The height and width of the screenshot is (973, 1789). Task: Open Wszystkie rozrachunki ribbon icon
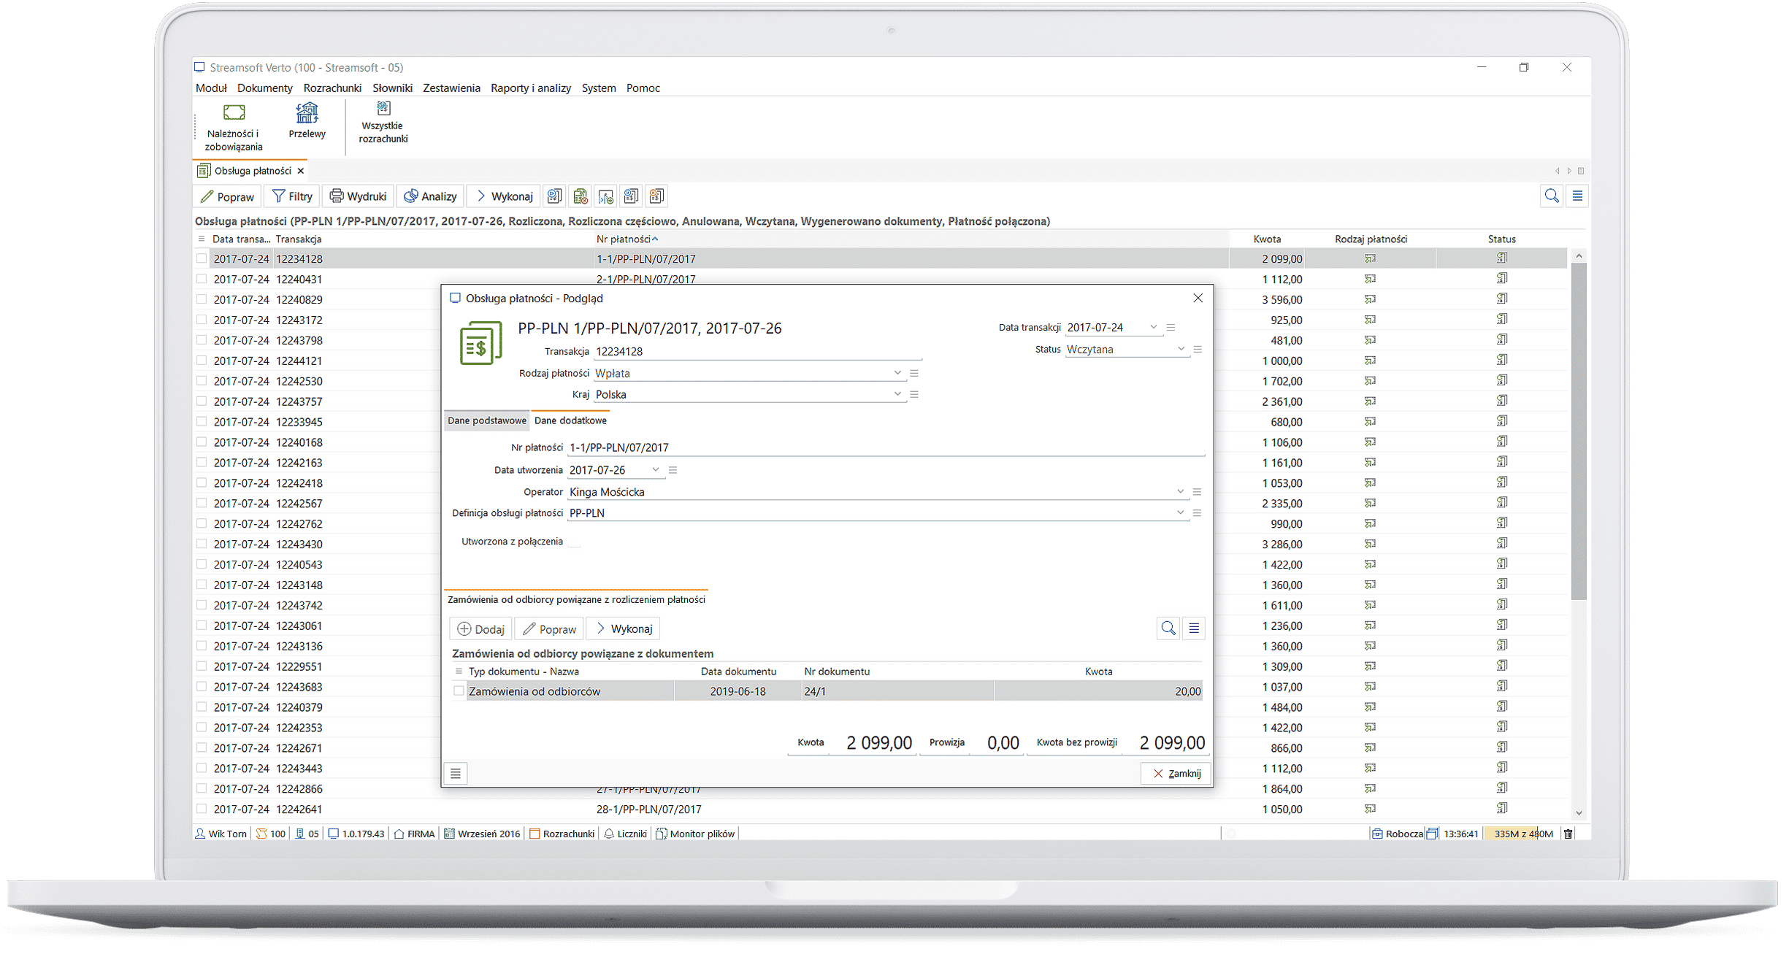click(x=383, y=122)
